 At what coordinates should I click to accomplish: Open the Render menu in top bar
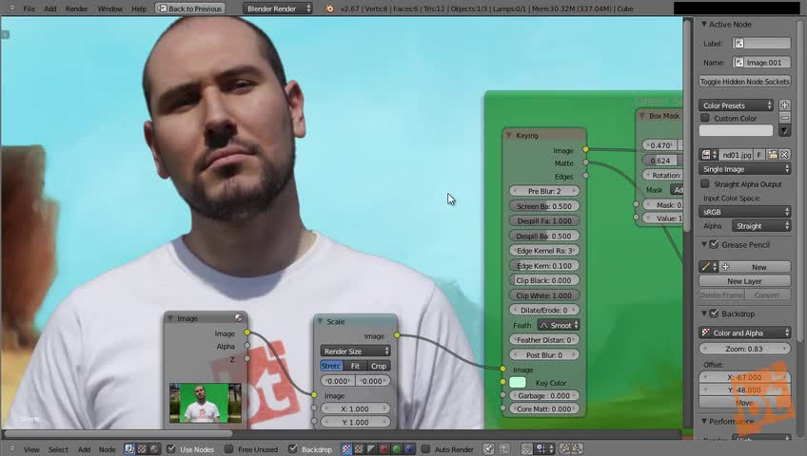pyautogui.click(x=77, y=9)
